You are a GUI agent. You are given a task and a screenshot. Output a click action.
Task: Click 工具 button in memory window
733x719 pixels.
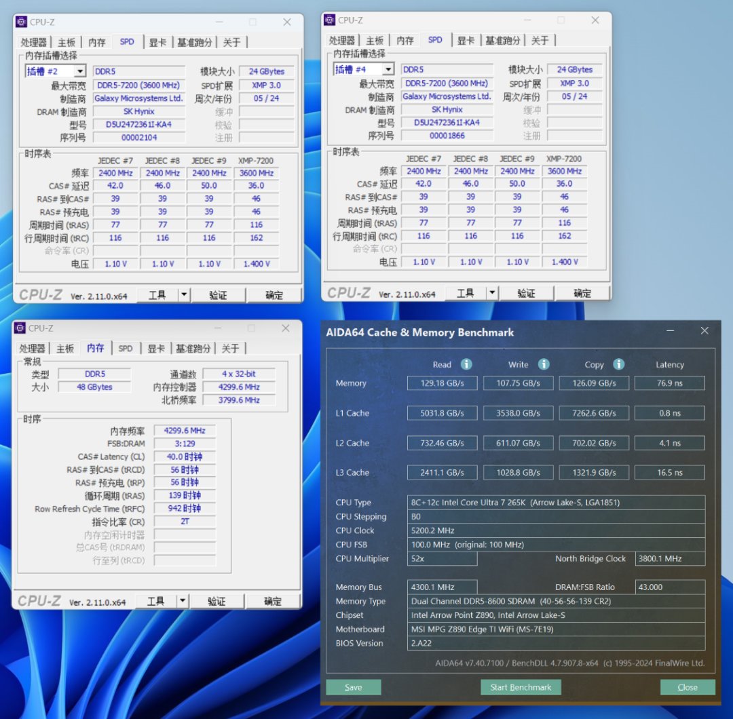click(156, 601)
